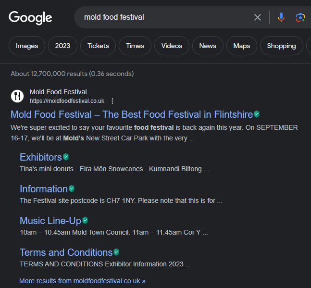
Task: Click the shield badge beside Exhibitors
Action: pyautogui.click(x=66, y=157)
